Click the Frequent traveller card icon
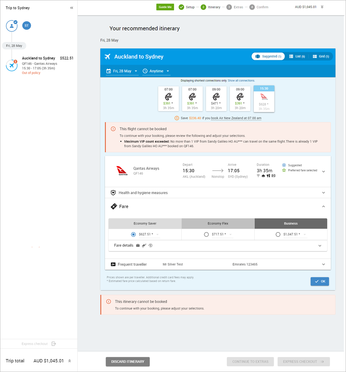 pyautogui.click(x=113, y=264)
